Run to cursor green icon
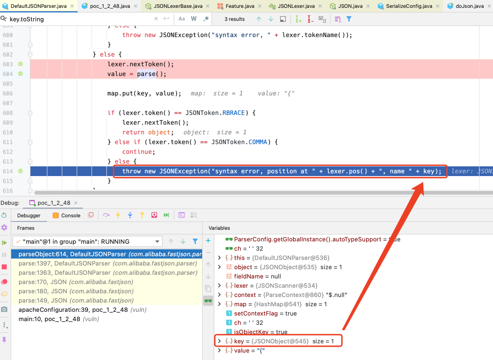Image resolution: width=493 pixels, height=360 pixels. point(166,215)
